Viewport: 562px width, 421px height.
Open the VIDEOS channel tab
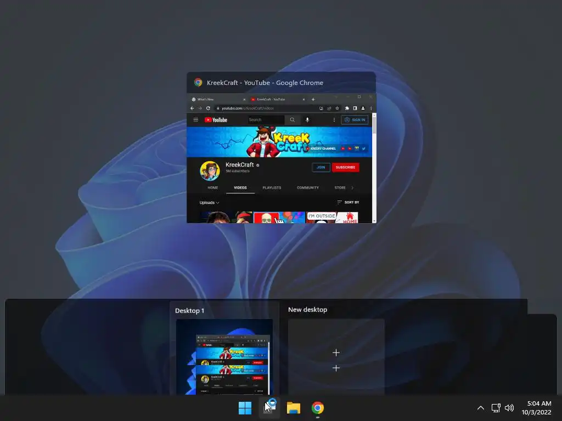coord(240,187)
